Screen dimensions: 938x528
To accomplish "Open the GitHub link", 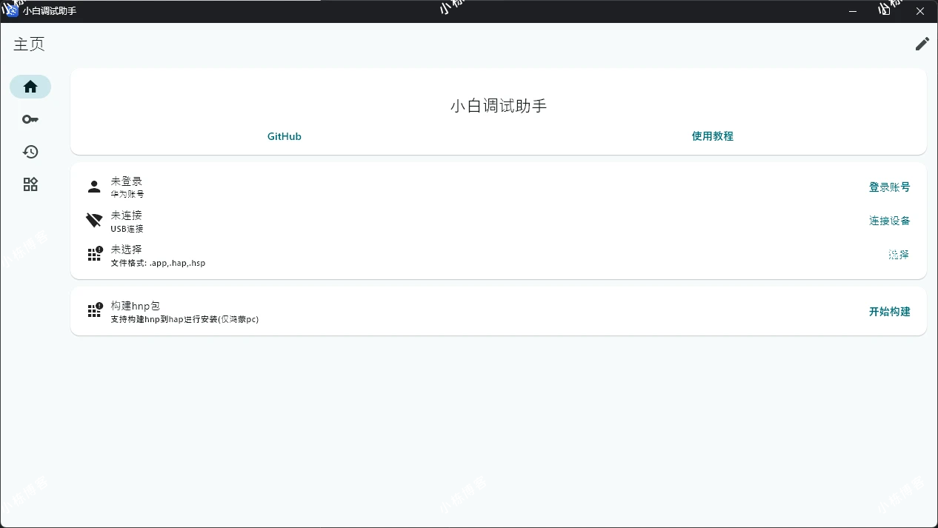I will (x=284, y=136).
